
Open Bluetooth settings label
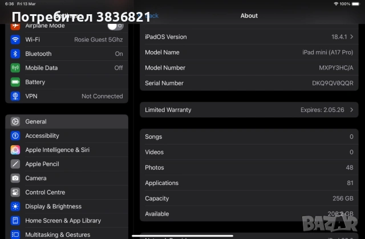(x=38, y=53)
